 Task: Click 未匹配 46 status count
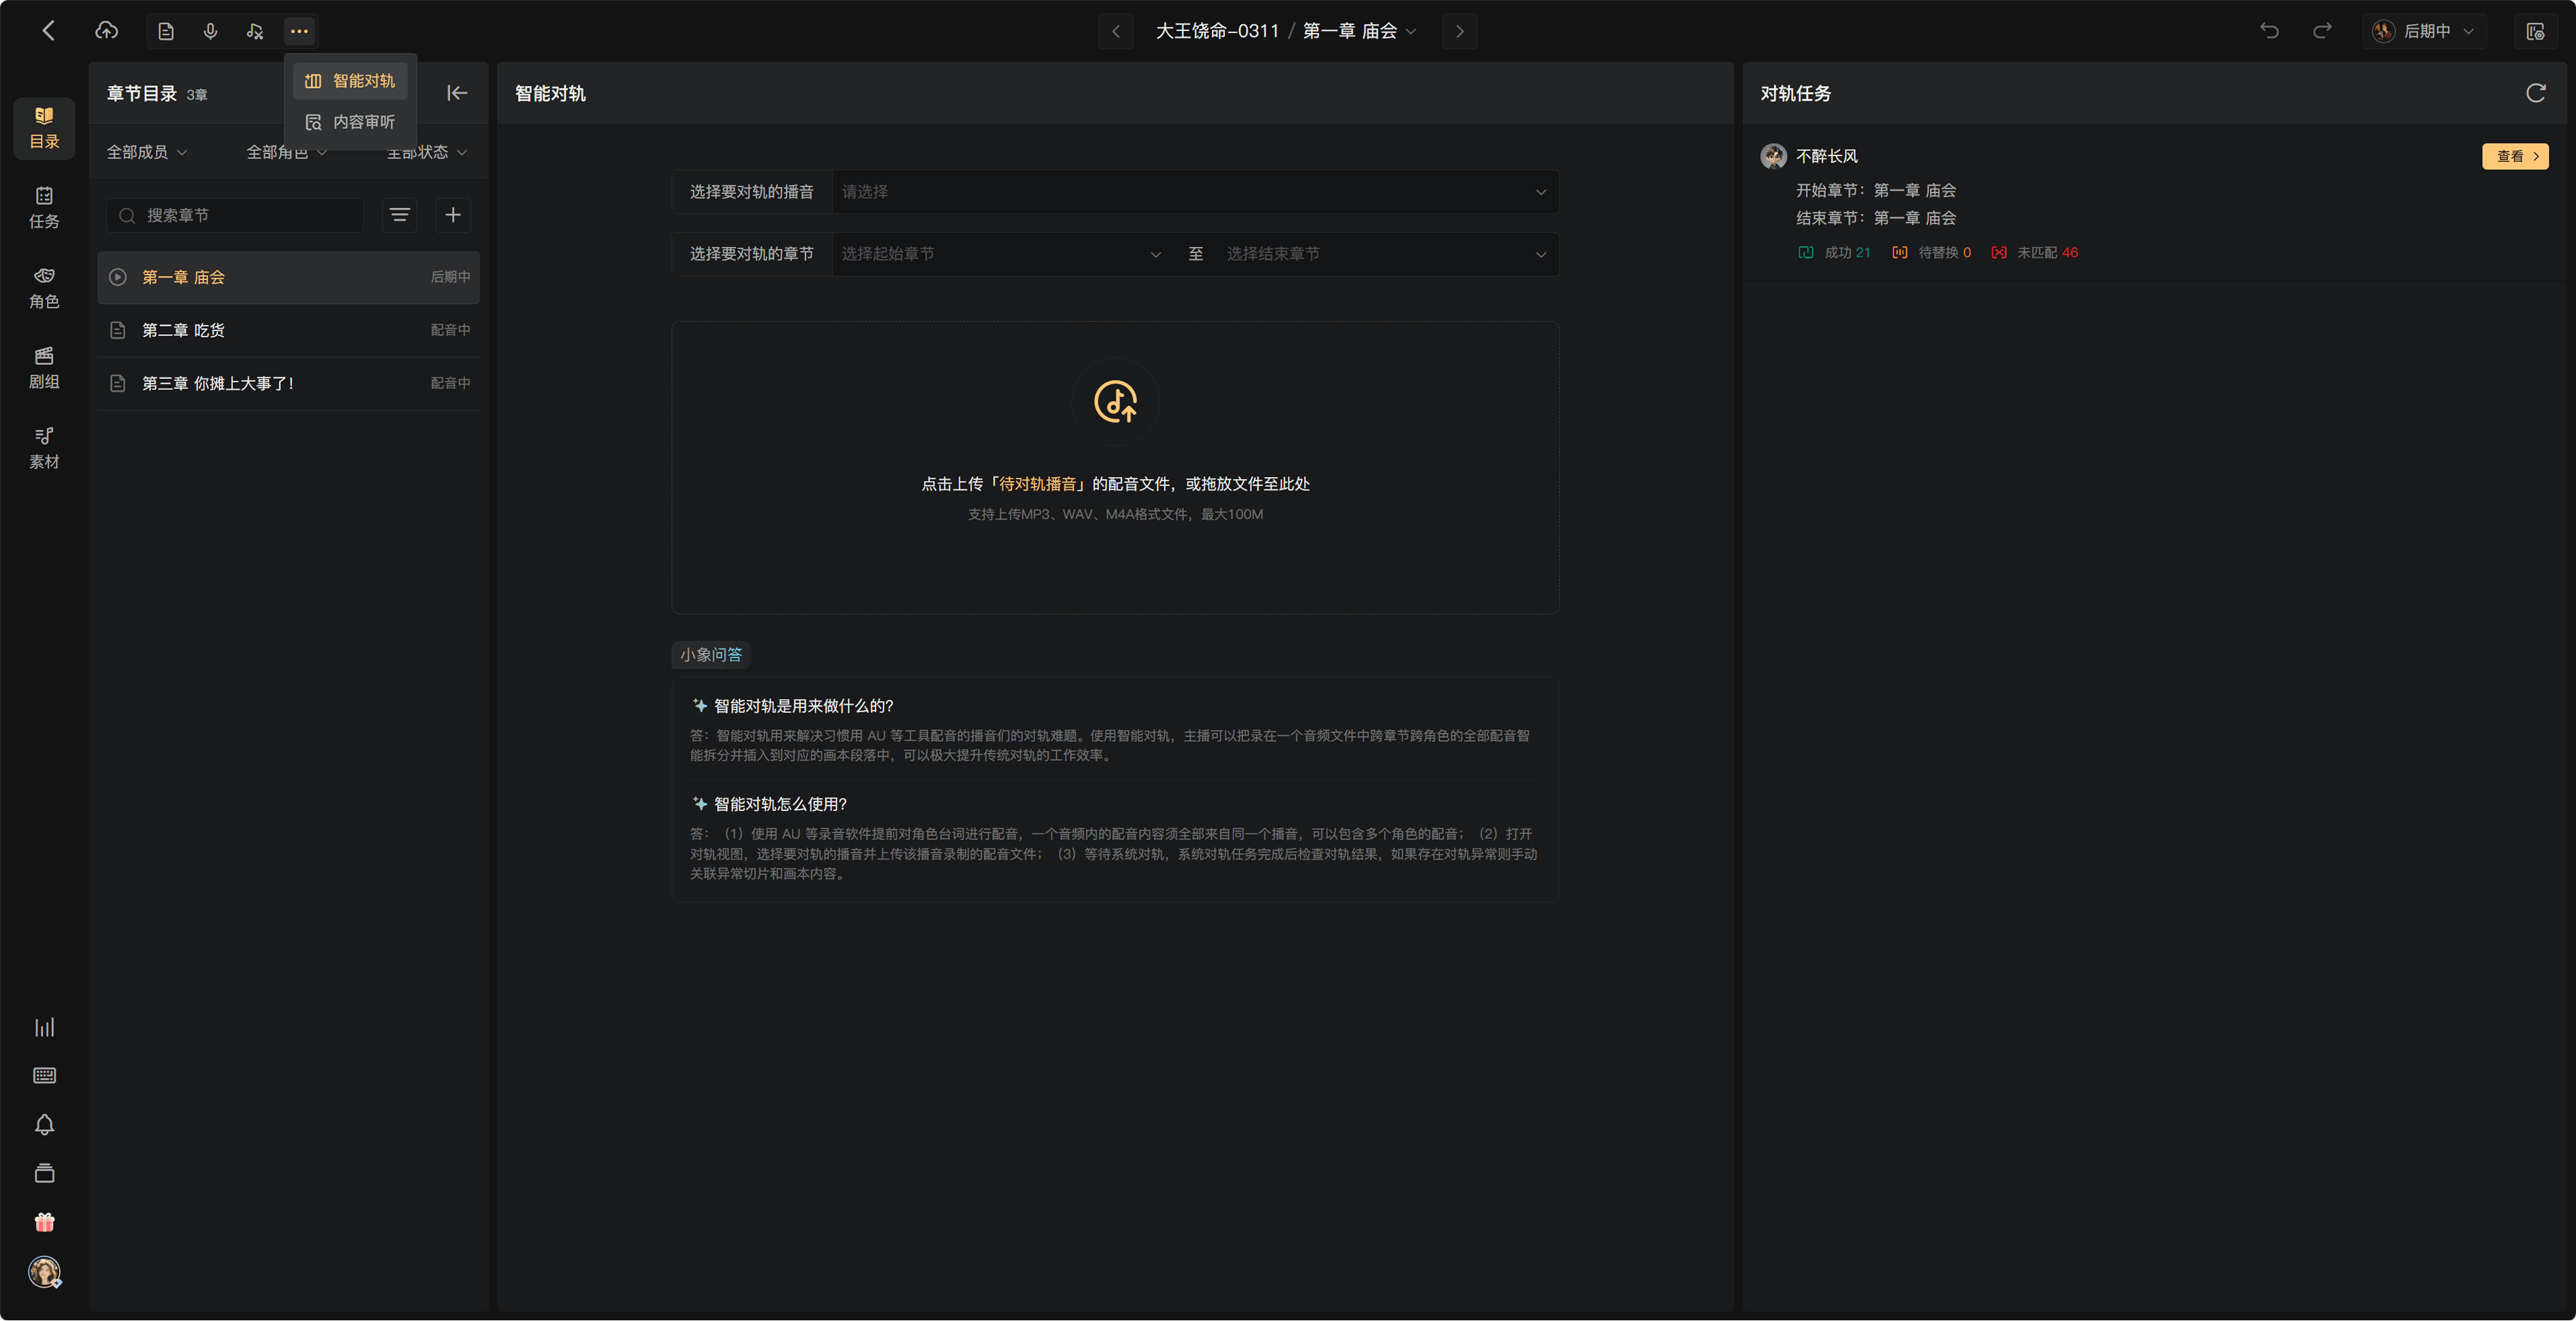[2034, 252]
